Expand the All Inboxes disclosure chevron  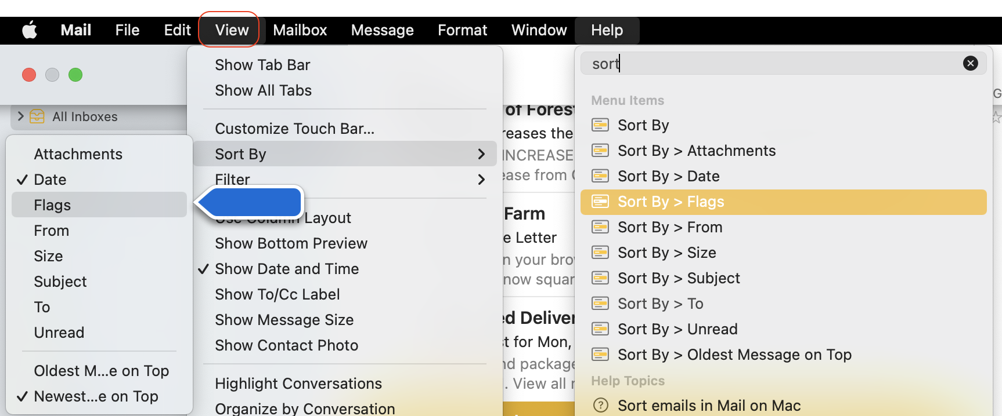[21, 116]
